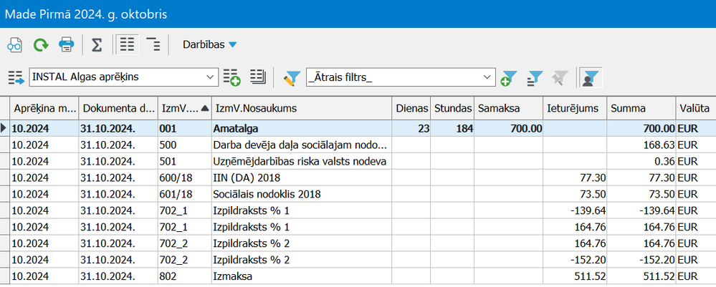
Task: Click the green refresh icon
Action: 41,44
